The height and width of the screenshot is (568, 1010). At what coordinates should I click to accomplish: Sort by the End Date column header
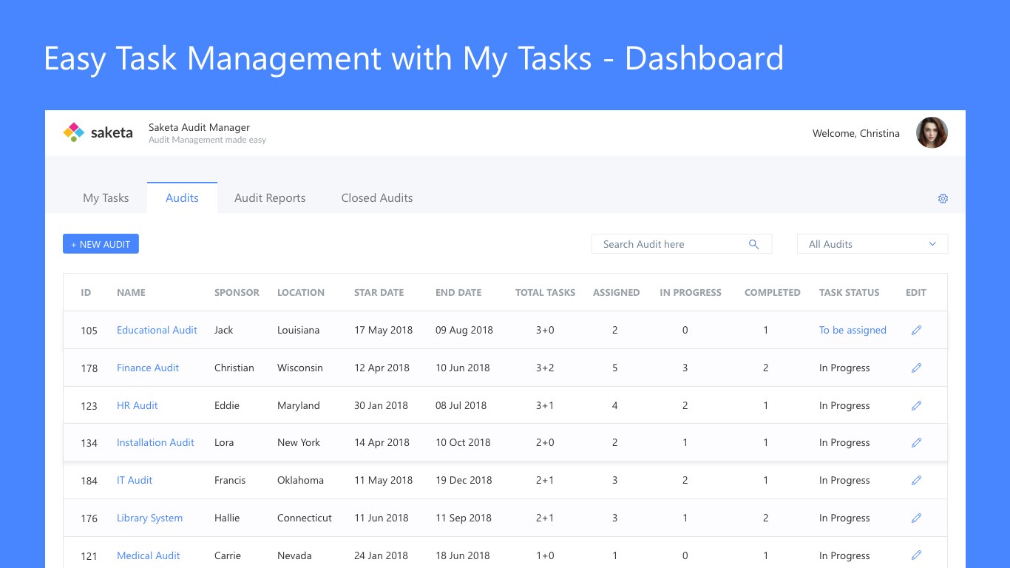458,292
